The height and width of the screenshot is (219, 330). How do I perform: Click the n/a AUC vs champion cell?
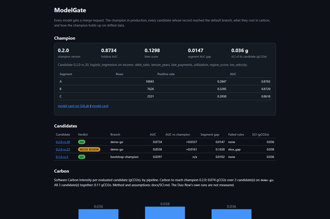point(194,157)
